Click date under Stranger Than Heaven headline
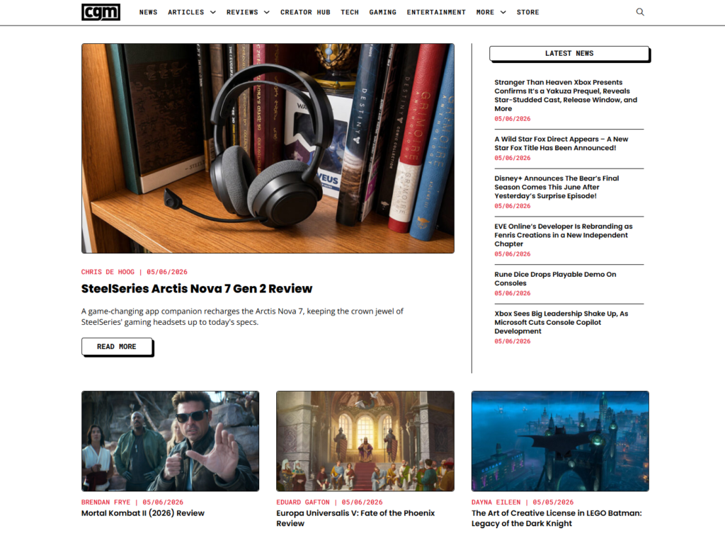Screen dimensions: 725x538 click(x=513, y=119)
